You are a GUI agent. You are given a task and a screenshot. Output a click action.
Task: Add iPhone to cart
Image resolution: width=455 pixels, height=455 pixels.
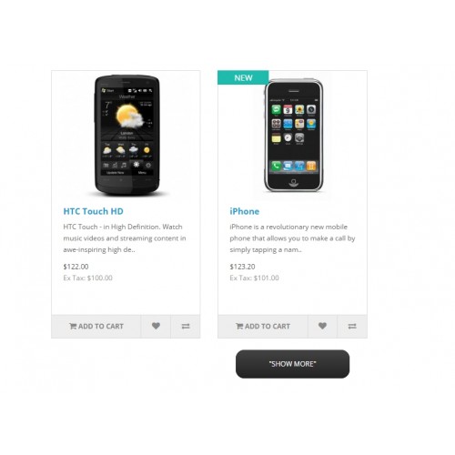click(x=263, y=326)
